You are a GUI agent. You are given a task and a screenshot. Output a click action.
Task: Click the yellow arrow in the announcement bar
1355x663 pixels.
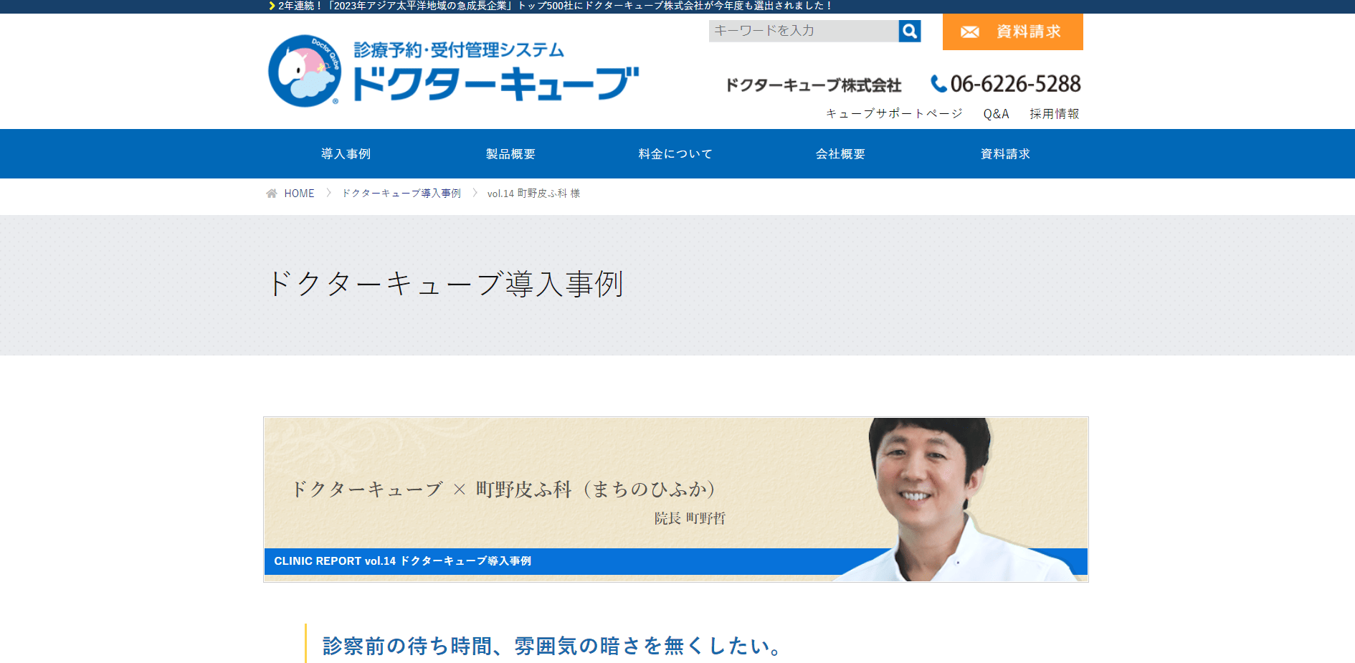[x=272, y=6]
